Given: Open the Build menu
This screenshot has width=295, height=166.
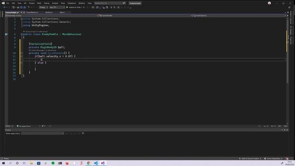Looking at the screenshot, I should [x=39, y=3].
